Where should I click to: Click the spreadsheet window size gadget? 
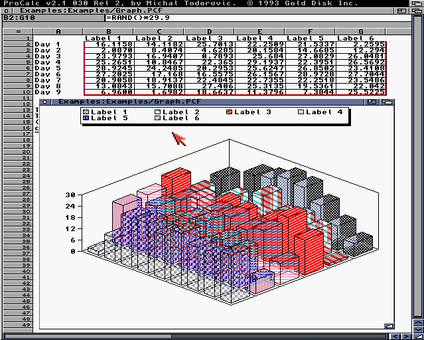418,337
